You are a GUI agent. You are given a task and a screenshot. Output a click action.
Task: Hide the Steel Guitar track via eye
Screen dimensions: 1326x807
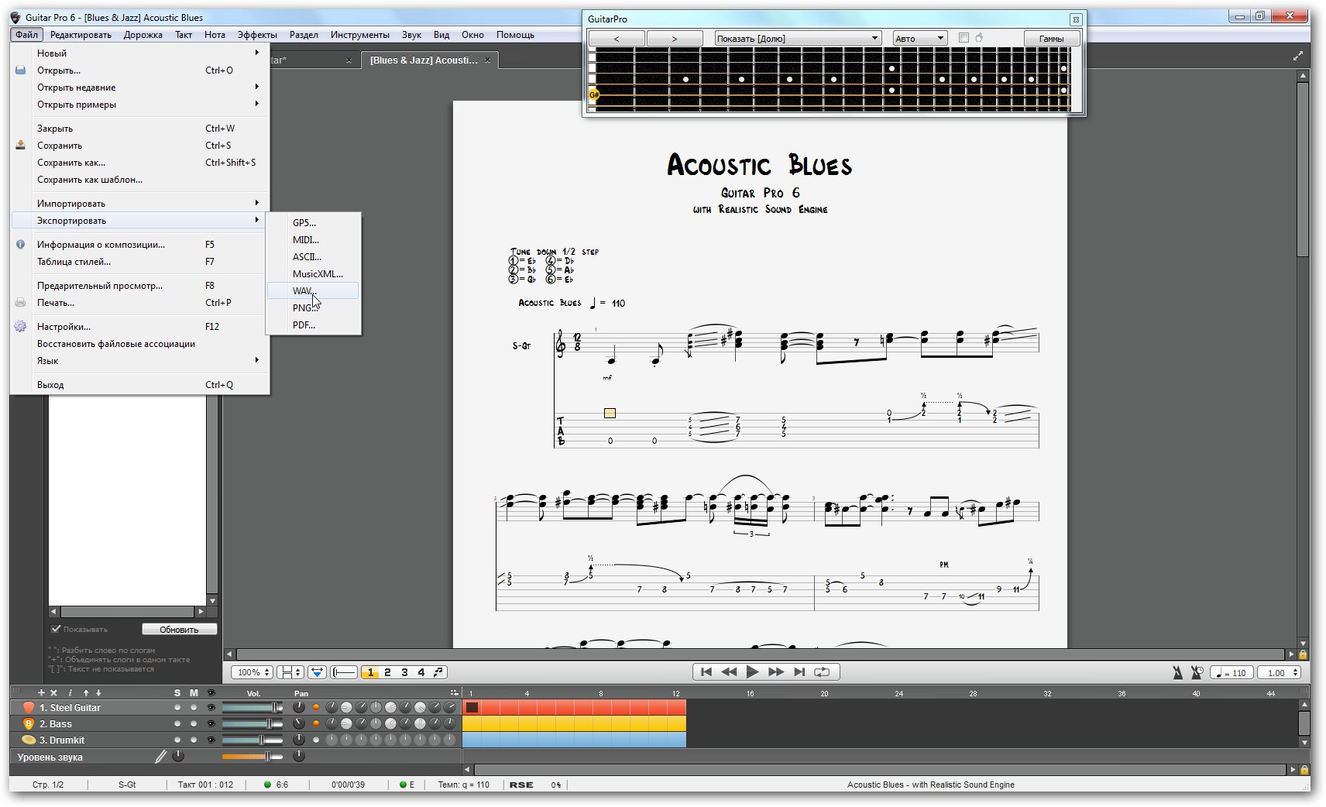click(211, 707)
